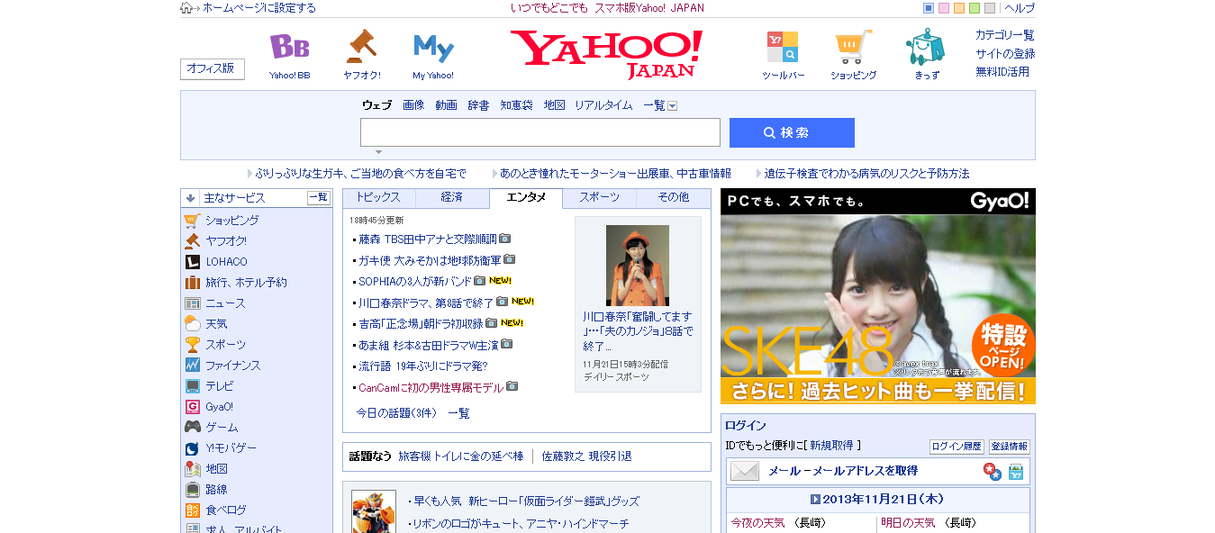Click the LOHACO sidebar icon
Viewport: 1215px width, 533px height.
click(x=192, y=262)
